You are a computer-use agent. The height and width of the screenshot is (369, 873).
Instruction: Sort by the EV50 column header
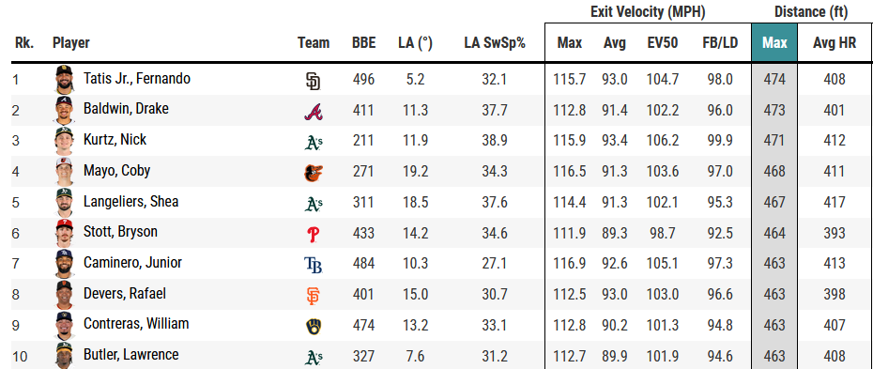663,43
